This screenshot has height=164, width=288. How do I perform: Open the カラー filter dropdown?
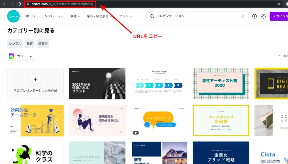[21, 56]
